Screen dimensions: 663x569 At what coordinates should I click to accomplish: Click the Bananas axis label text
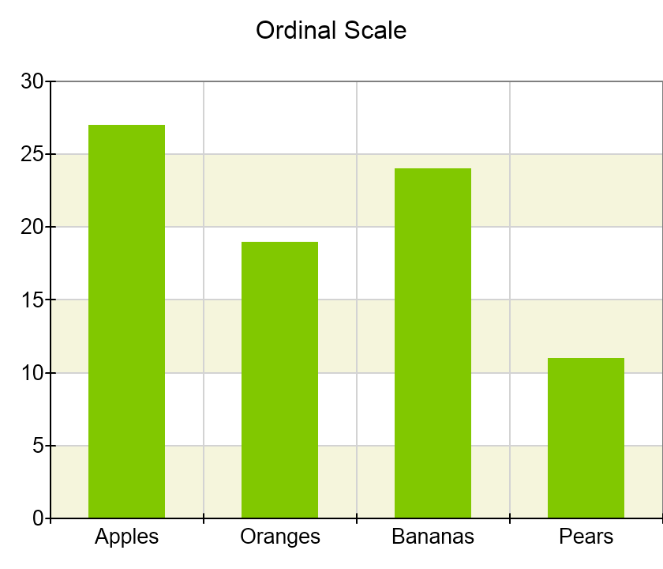433,537
